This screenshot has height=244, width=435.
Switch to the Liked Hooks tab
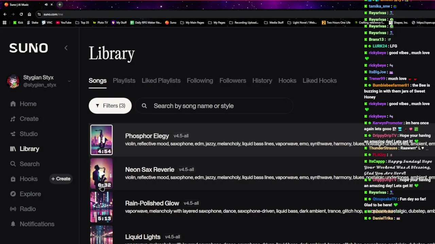pyautogui.click(x=320, y=81)
